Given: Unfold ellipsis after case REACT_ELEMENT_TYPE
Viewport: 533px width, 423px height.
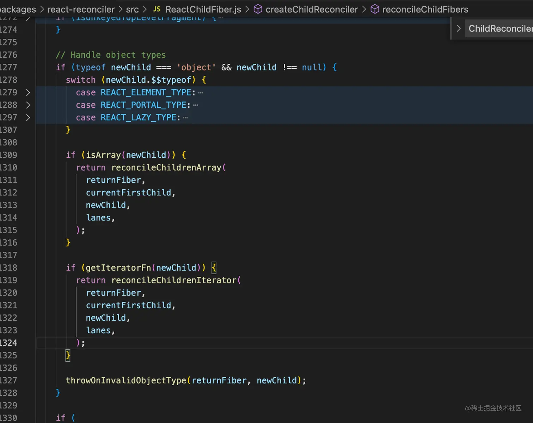Looking at the screenshot, I should (201, 93).
